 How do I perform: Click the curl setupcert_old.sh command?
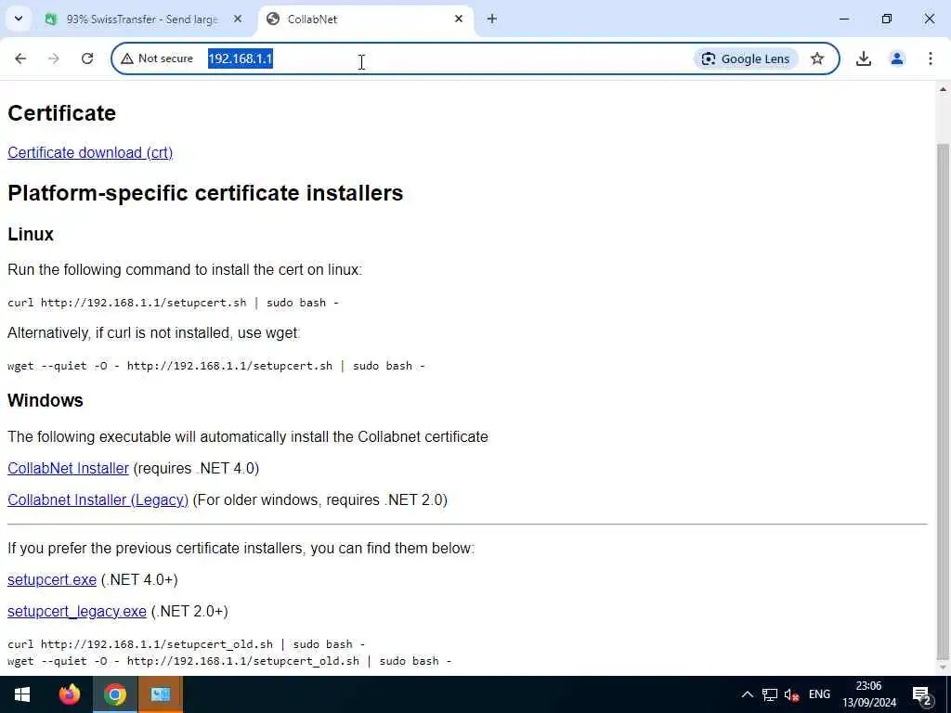[x=187, y=644]
